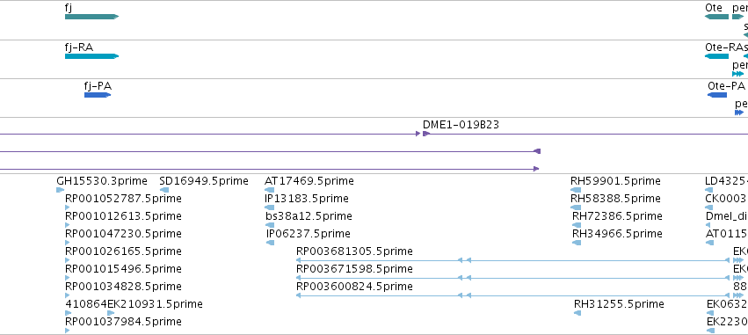Click the Ote-PA protein bar

(717, 95)
